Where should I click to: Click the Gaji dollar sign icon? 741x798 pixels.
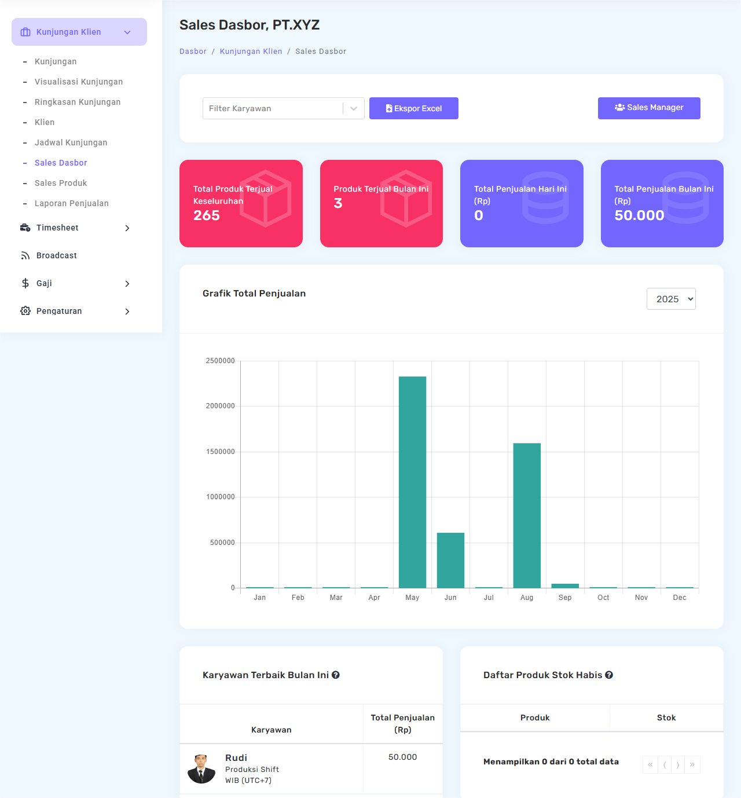(25, 283)
